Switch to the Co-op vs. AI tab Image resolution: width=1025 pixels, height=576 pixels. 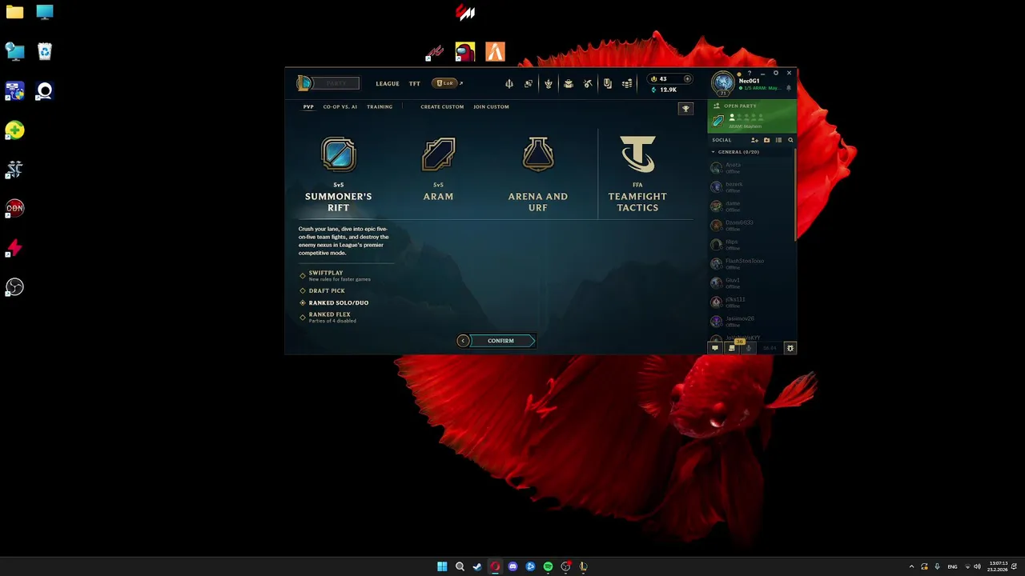click(340, 106)
